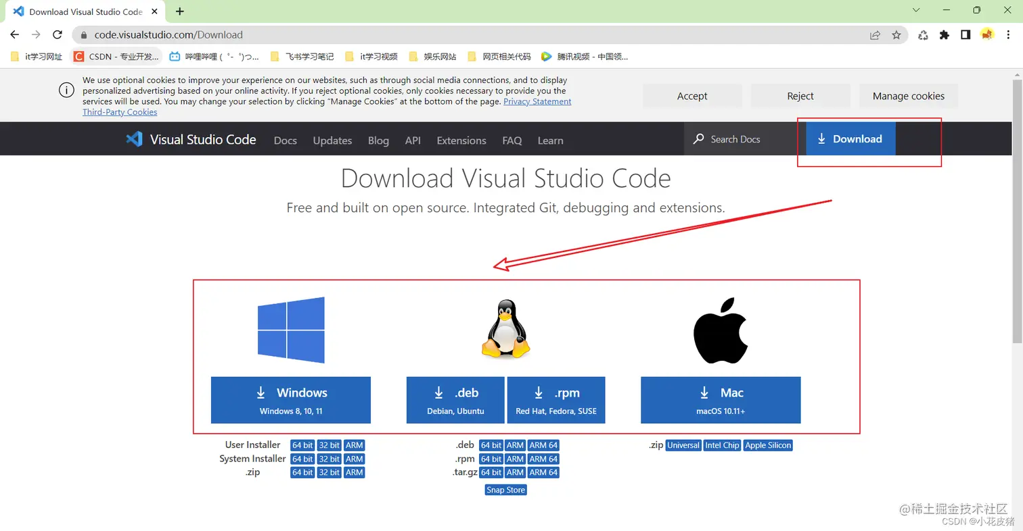Click the magnifier icon in Search Docs
1023x531 pixels.
click(699, 139)
